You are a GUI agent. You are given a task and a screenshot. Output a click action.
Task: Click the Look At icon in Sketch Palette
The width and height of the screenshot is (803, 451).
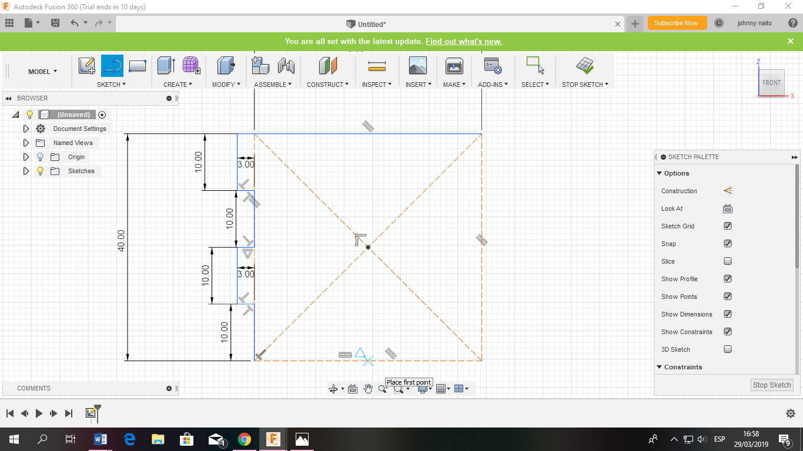tap(728, 208)
